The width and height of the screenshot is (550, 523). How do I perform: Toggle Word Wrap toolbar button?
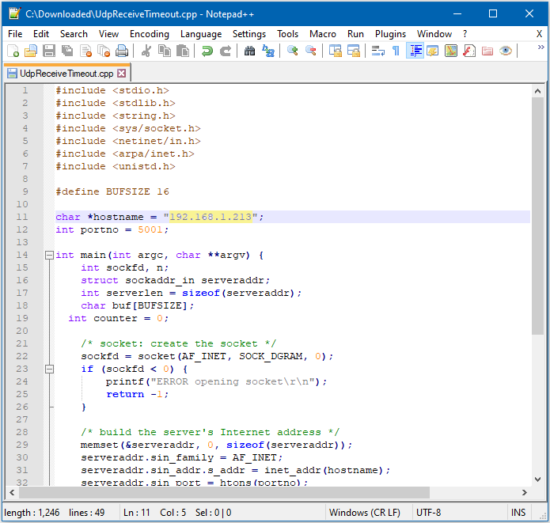click(x=377, y=51)
